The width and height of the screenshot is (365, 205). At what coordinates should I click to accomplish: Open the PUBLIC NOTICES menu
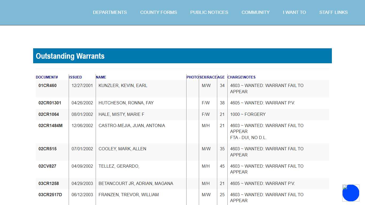pyautogui.click(x=209, y=12)
